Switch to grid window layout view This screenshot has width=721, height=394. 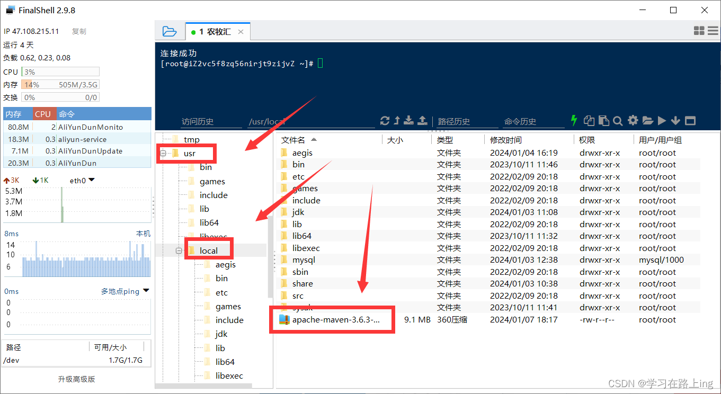tap(699, 31)
